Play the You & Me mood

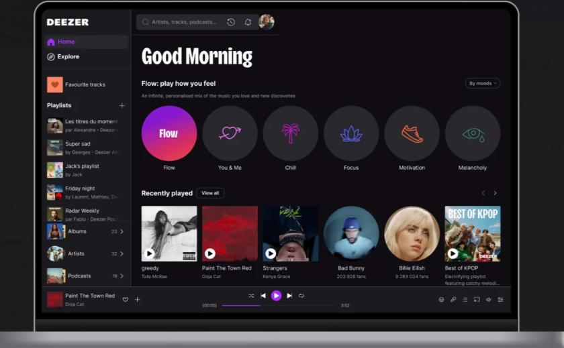pos(230,133)
